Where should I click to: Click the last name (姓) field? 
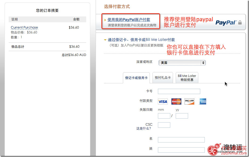[181, 150]
